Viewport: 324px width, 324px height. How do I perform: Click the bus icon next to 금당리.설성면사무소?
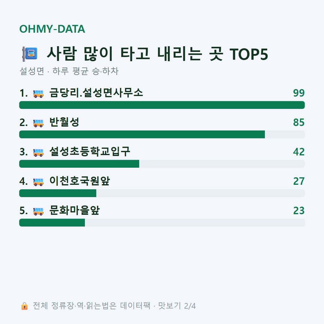(38, 94)
